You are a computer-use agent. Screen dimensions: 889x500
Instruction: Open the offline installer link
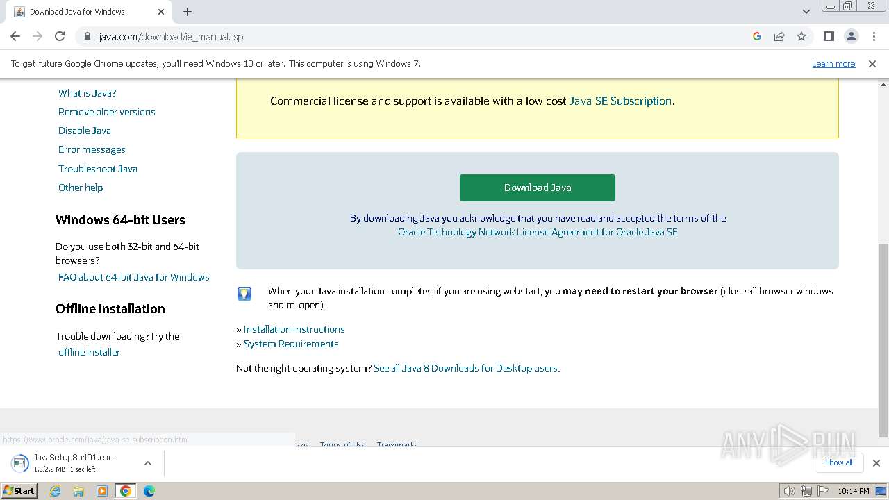pyautogui.click(x=89, y=352)
